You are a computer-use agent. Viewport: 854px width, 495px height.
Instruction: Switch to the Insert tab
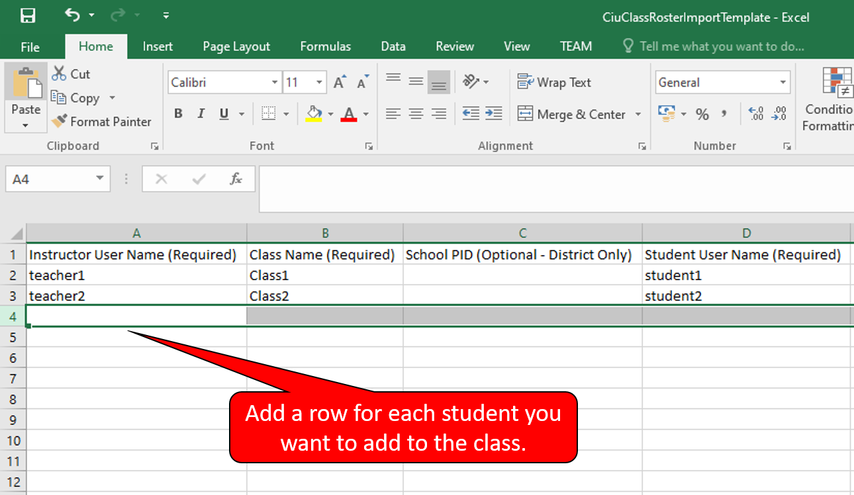pos(158,46)
